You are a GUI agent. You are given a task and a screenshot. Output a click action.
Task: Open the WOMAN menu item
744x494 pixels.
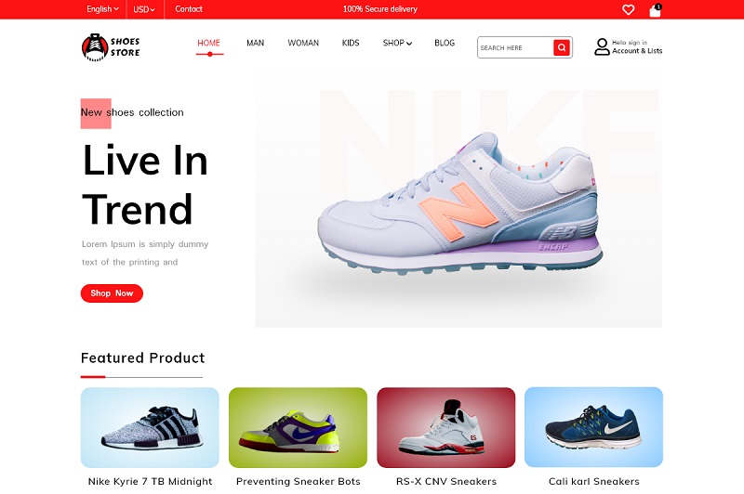(x=303, y=43)
